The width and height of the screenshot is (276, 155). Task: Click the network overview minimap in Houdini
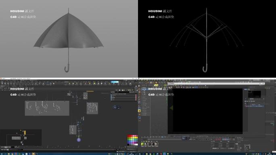(21, 137)
